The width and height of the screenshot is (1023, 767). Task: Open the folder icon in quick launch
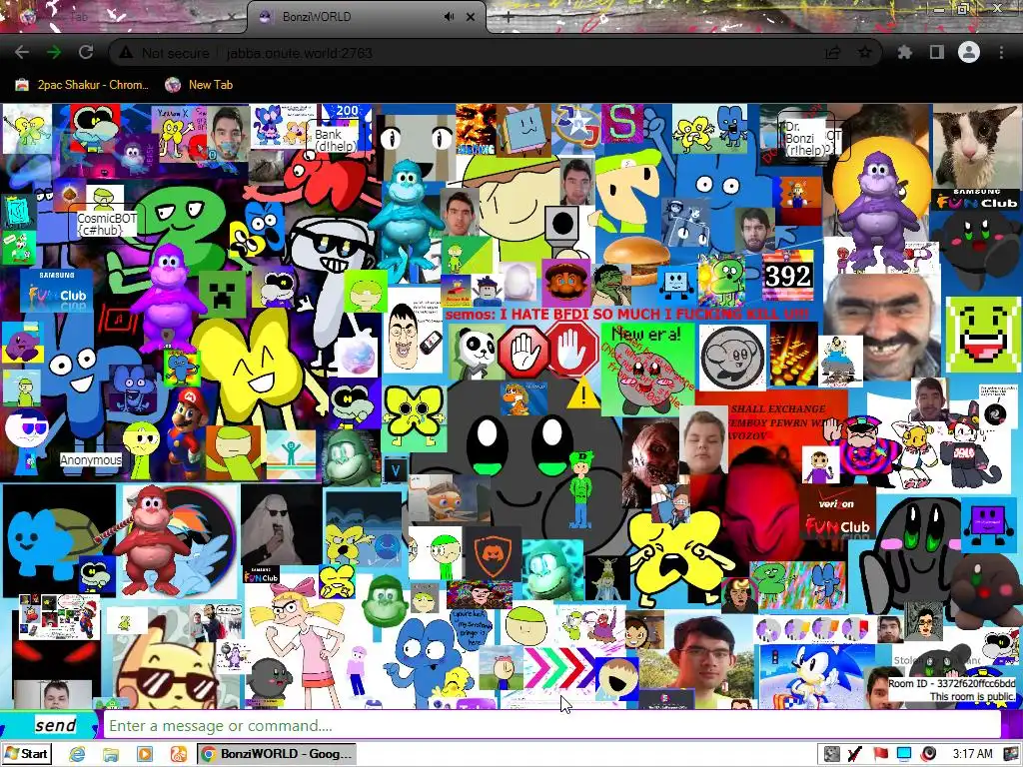pyautogui.click(x=111, y=754)
